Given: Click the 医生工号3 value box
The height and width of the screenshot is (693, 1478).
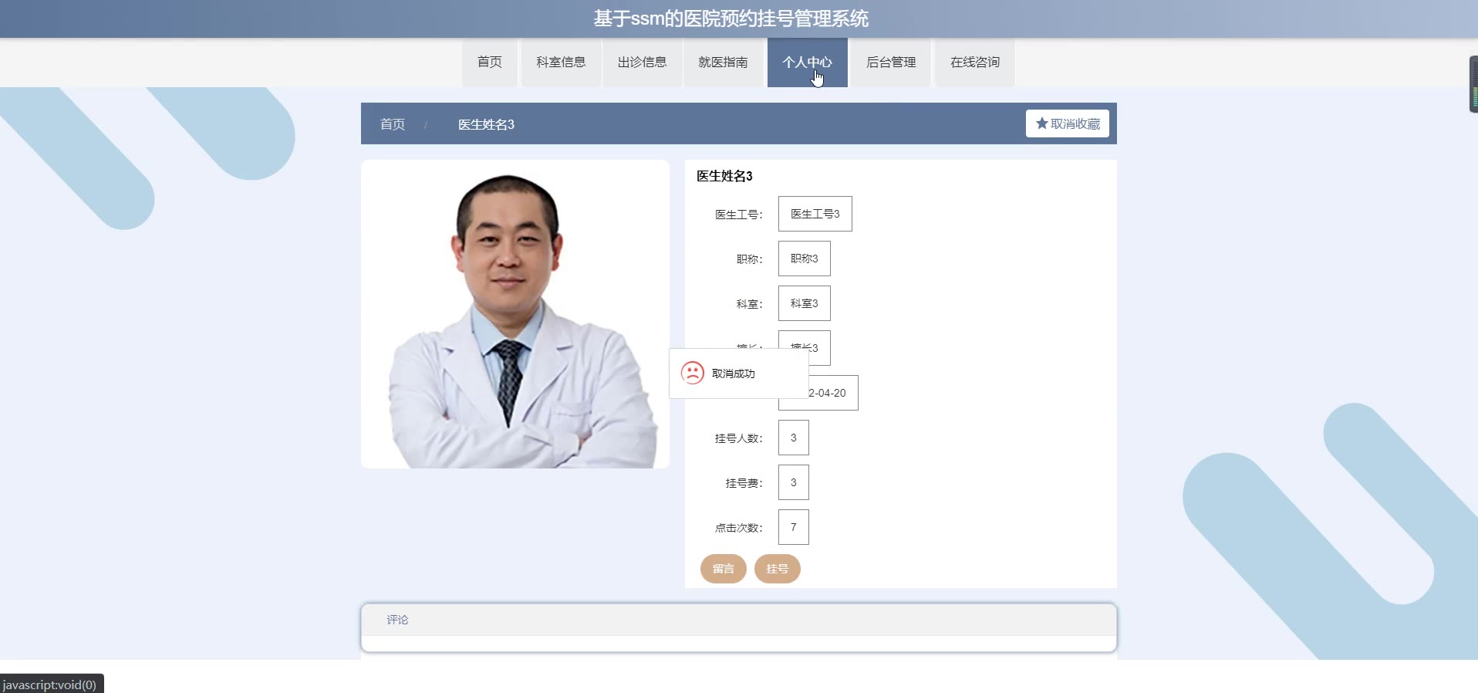Looking at the screenshot, I should [815, 214].
